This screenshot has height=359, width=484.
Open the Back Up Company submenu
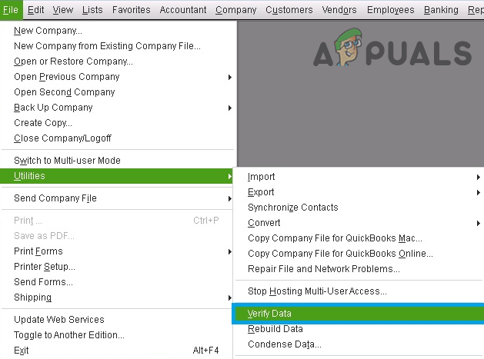click(53, 108)
